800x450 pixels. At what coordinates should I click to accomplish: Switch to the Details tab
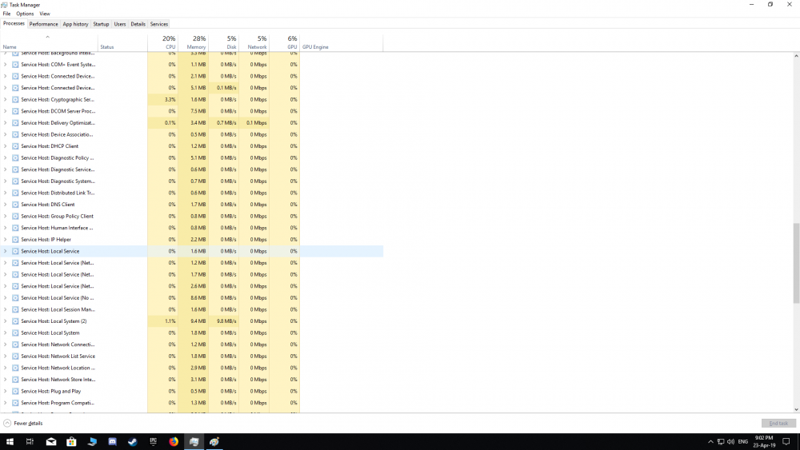(138, 24)
